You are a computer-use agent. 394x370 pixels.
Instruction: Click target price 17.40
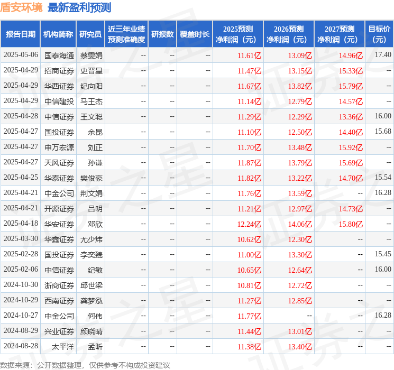(383, 54)
